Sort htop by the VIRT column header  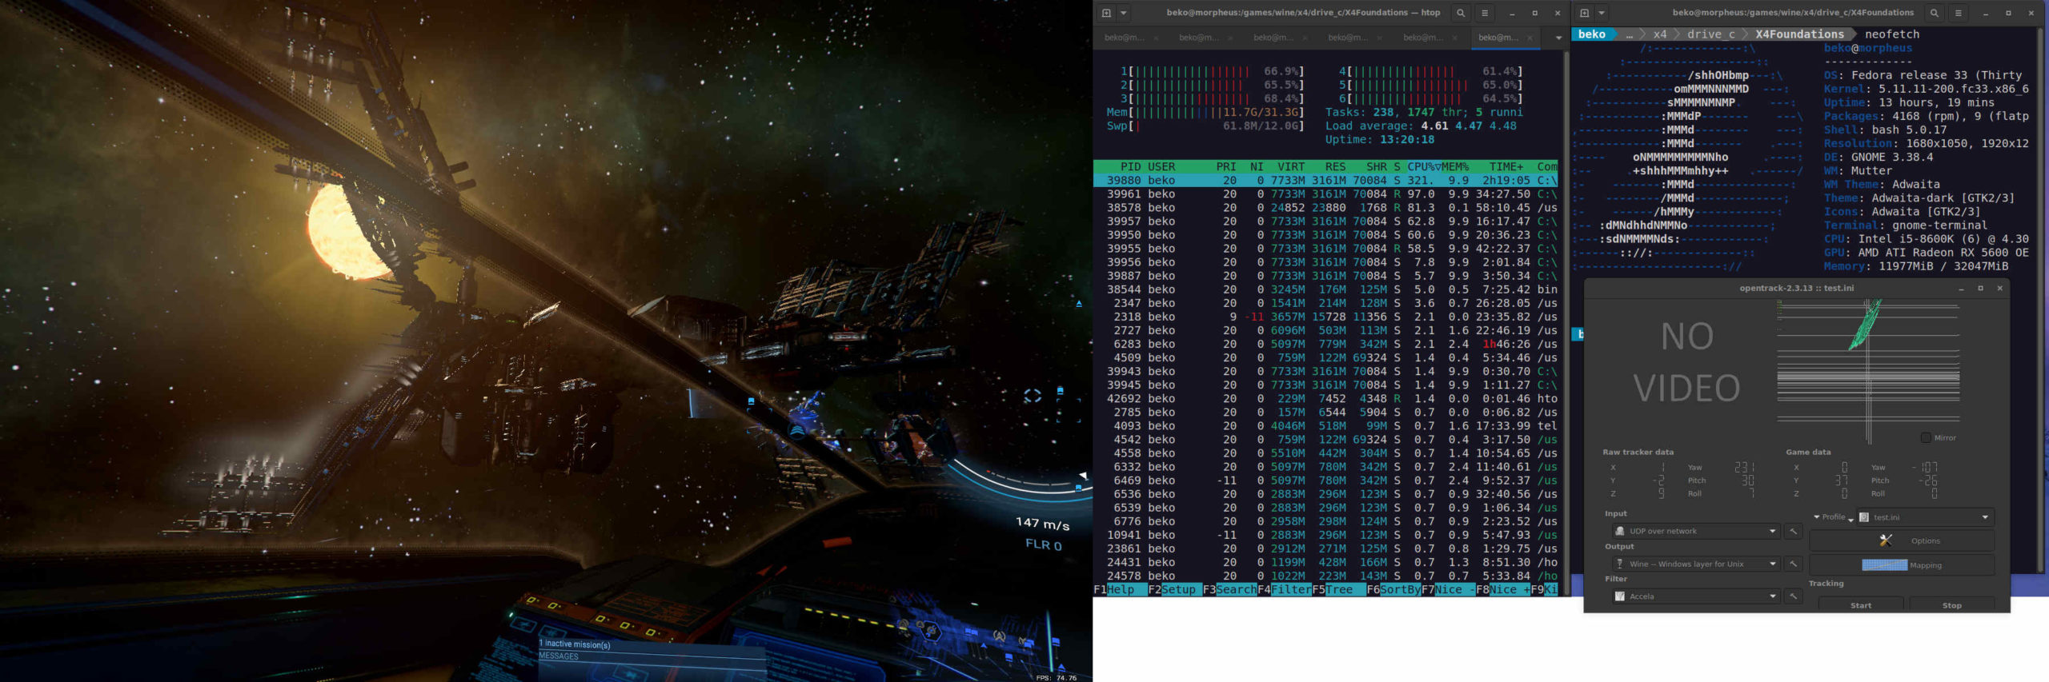click(1291, 166)
